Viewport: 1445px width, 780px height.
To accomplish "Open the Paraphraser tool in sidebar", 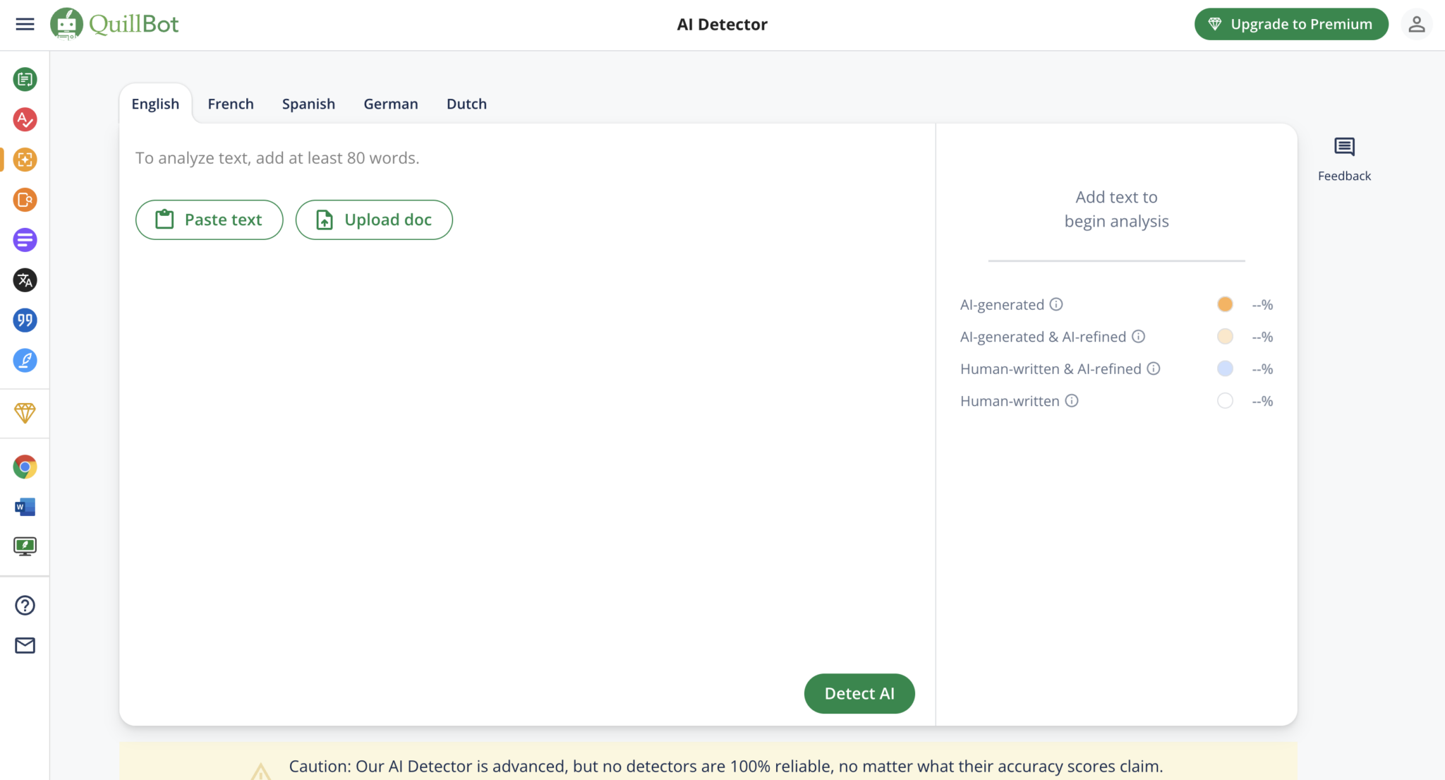I will pyautogui.click(x=25, y=79).
